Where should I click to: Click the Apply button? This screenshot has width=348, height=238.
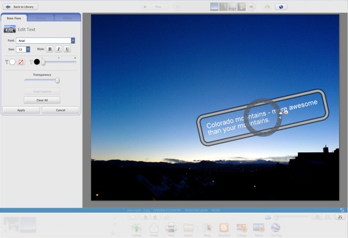coord(21,110)
